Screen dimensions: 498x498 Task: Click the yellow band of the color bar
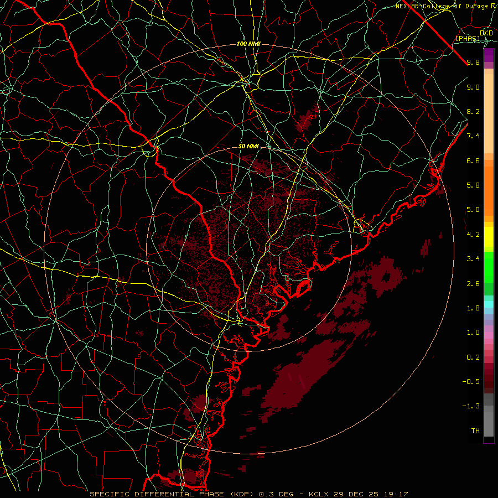[489, 237]
